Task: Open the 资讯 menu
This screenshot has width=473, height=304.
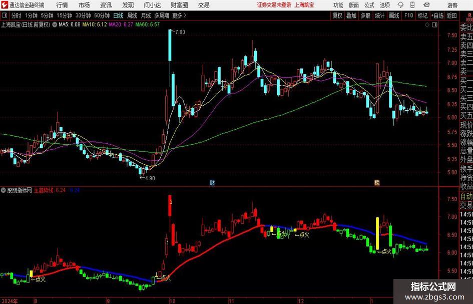Action: coord(106,5)
